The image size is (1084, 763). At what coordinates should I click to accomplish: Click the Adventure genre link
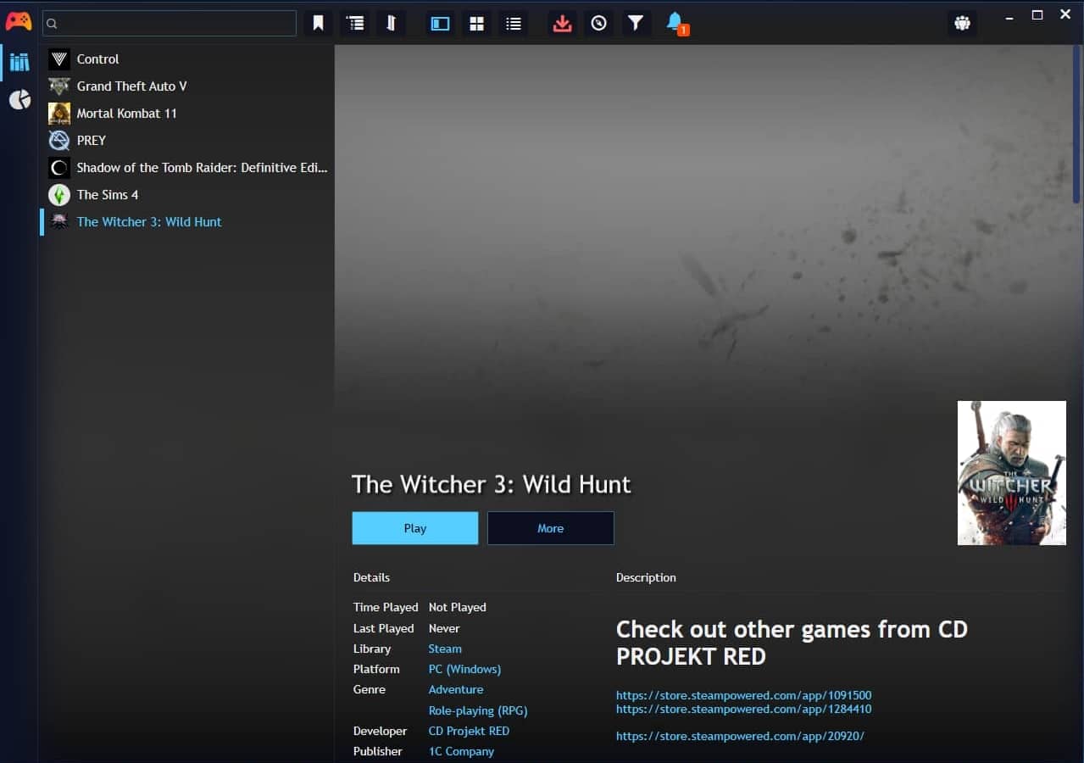point(456,689)
